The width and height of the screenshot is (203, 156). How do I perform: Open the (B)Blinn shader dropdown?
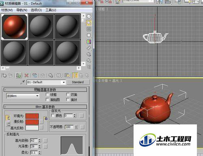pyautogui.click(x=23, y=96)
